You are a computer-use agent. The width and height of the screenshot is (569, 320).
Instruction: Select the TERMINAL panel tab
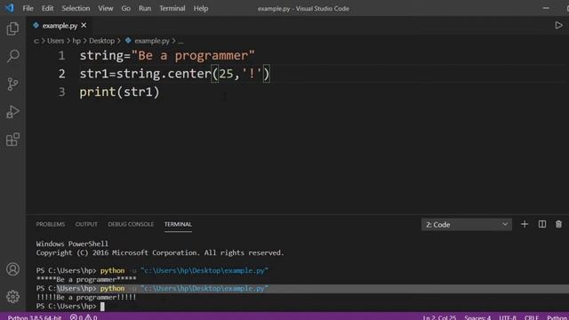[178, 224]
